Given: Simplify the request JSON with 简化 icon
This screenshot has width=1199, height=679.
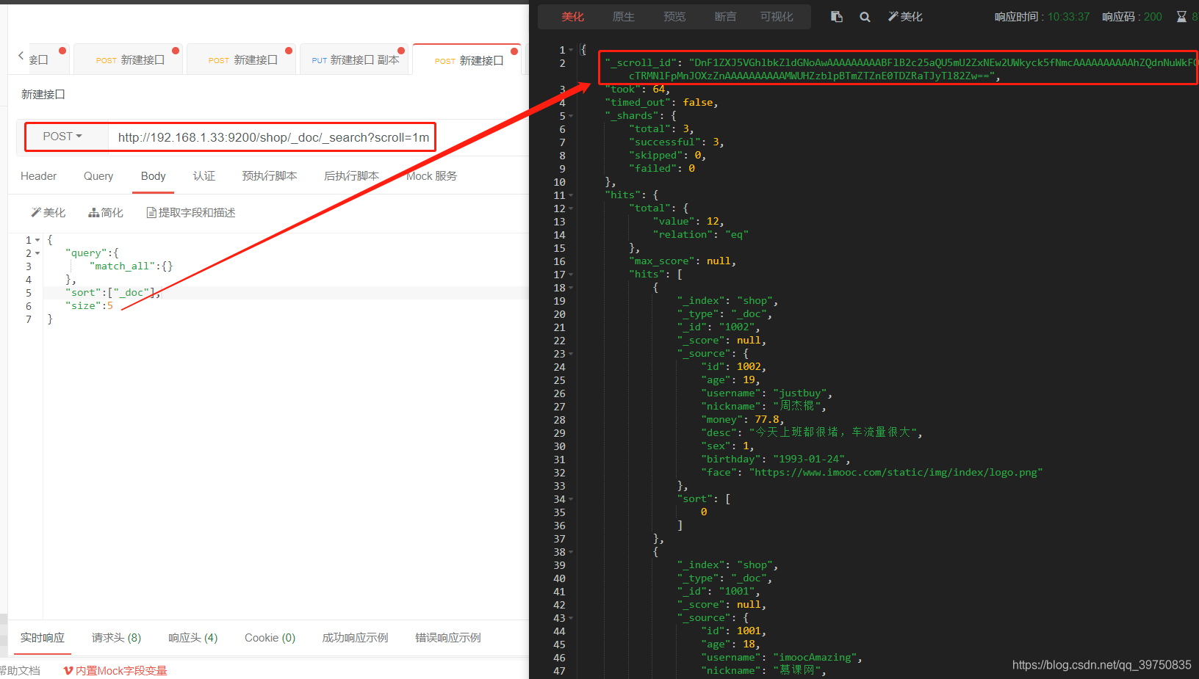Looking at the screenshot, I should click(x=105, y=212).
